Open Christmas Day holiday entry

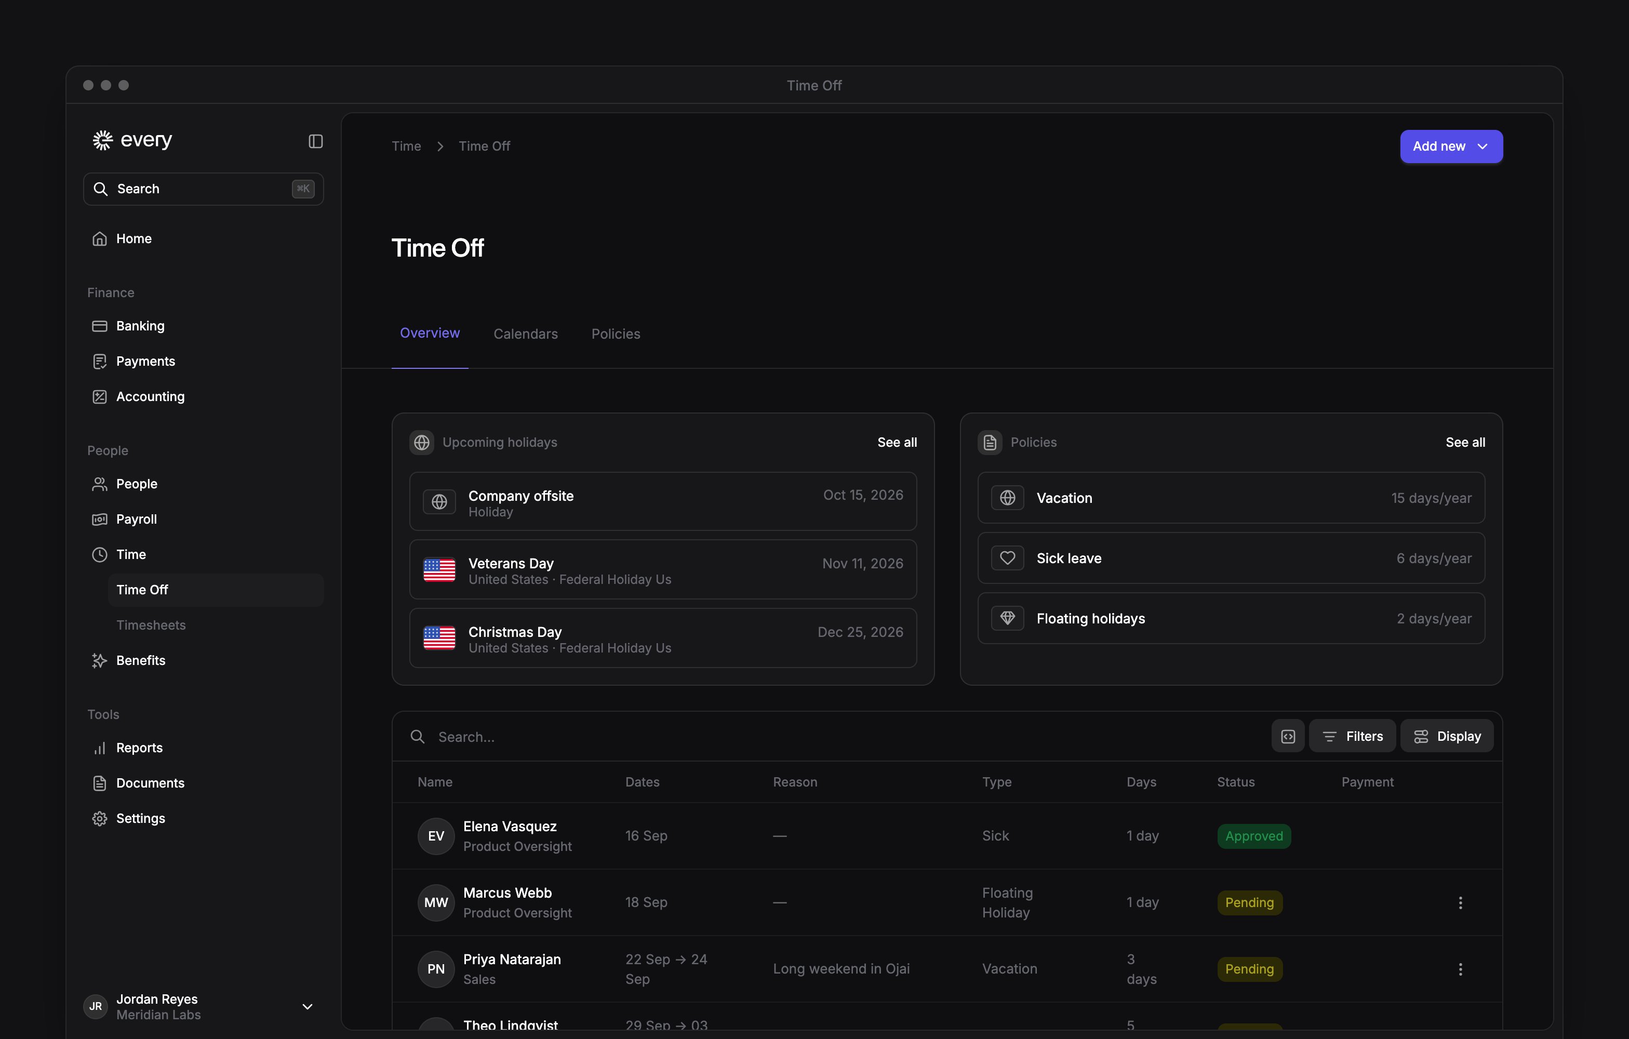[x=663, y=638]
